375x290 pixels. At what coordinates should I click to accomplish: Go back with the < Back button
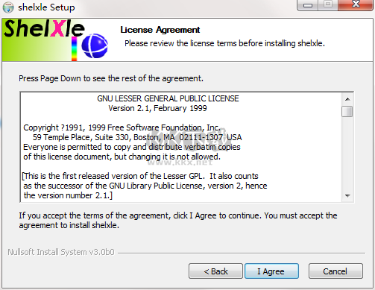pyautogui.click(x=215, y=271)
